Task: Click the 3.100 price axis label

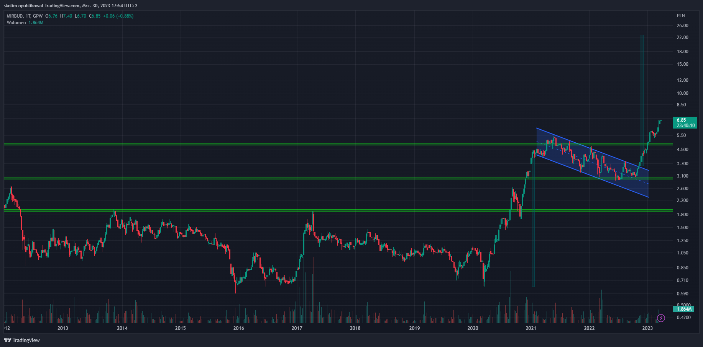Action: click(682, 176)
